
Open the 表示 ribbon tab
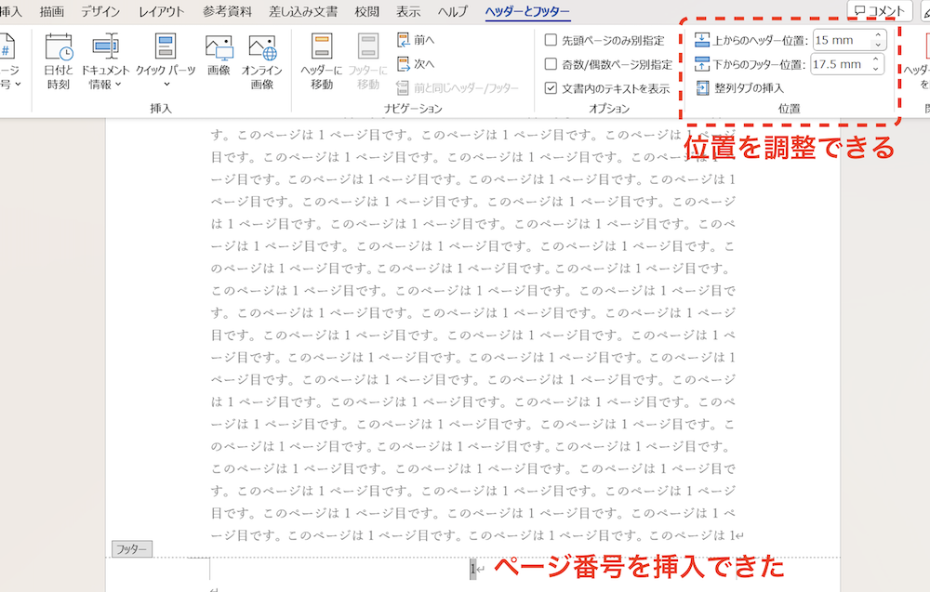coord(410,11)
